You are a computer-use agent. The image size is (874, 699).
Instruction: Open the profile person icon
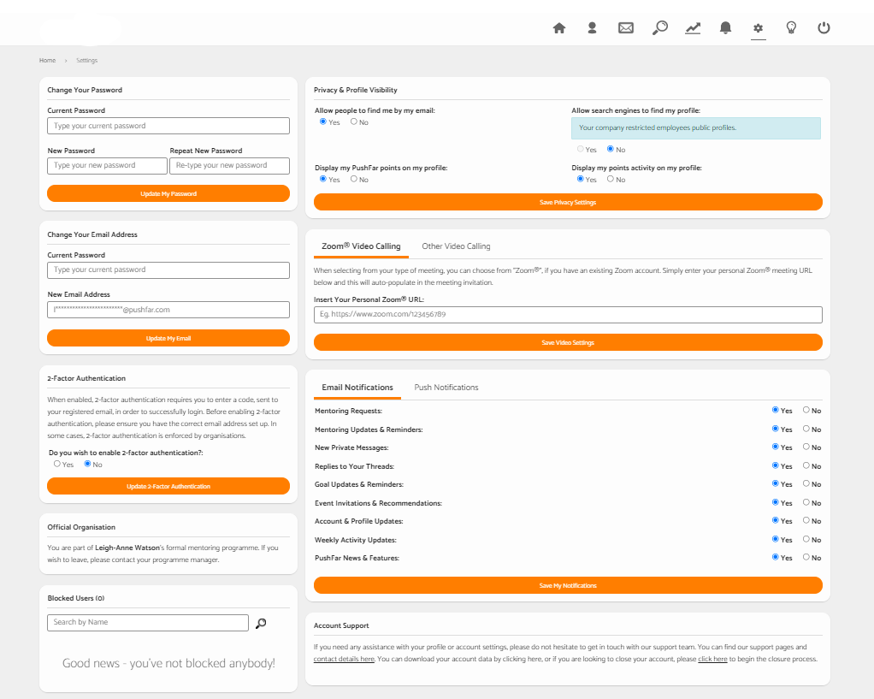[x=592, y=28]
